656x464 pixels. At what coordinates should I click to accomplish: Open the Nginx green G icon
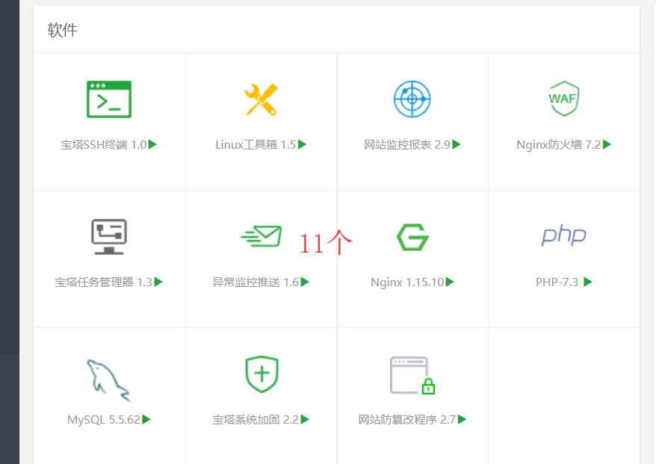[412, 237]
